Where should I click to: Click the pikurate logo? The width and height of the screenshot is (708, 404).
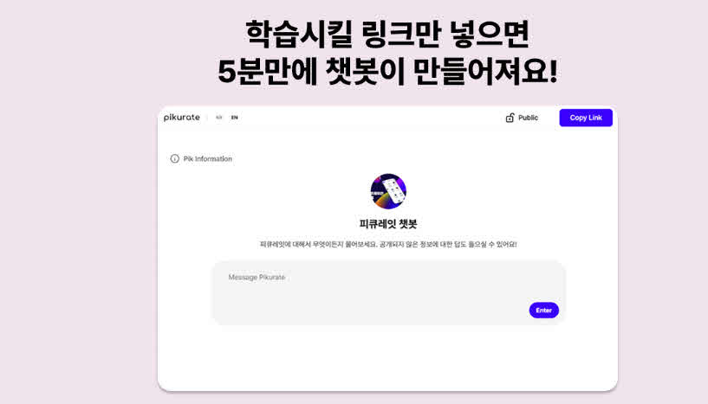(181, 118)
